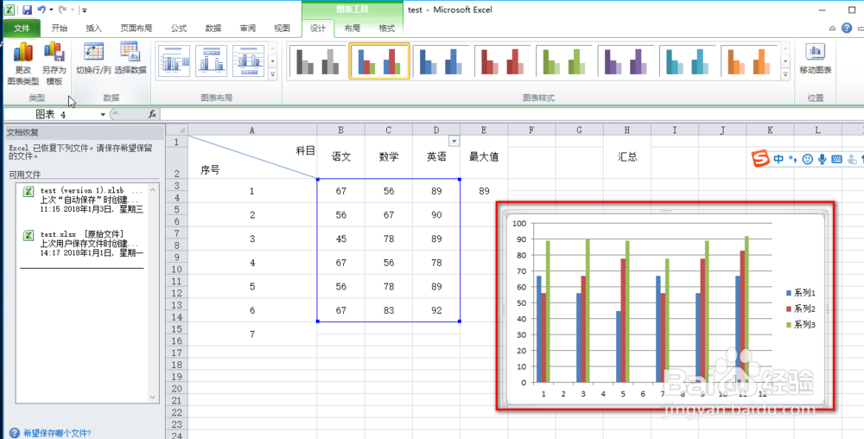Apply the selected multicolor chart style
The image size is (864, 439).
click(x=379, y=61)
